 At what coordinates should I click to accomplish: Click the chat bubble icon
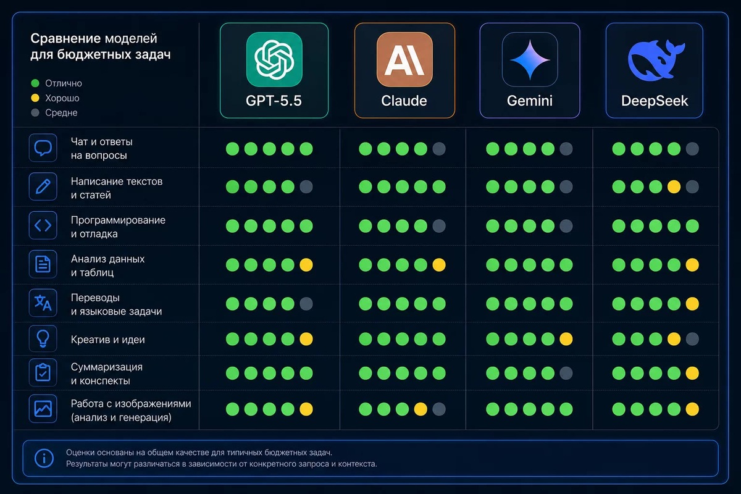tap(43, 148)
